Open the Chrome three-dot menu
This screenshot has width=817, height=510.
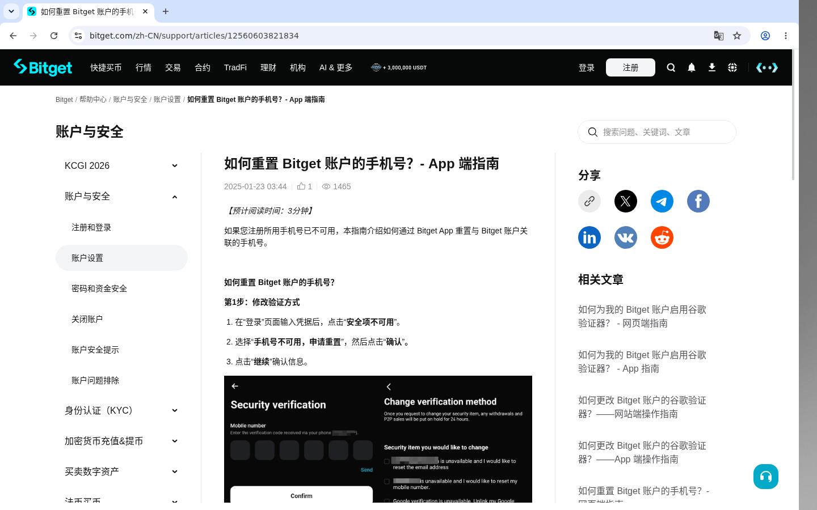click(x=786, y=36)
